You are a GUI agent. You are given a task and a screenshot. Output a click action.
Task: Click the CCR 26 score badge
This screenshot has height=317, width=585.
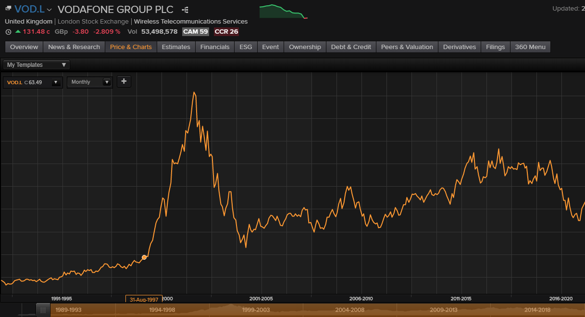pos(226,32)
